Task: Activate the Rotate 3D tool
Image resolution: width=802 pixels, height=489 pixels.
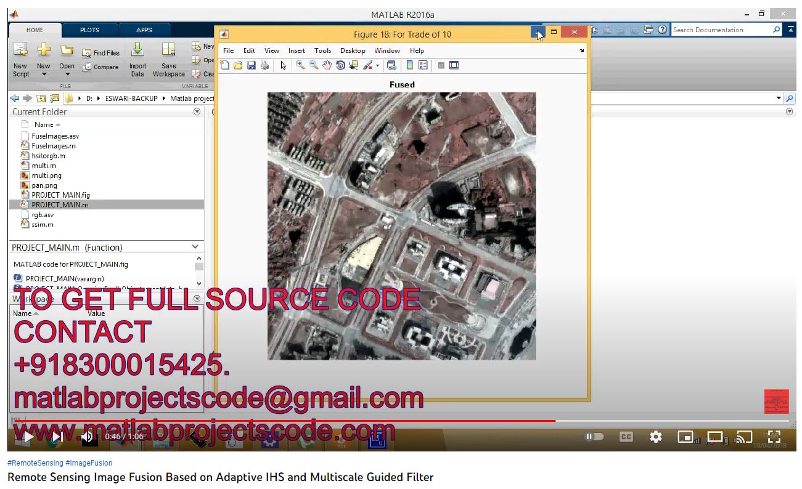Action: coord(340,65)
